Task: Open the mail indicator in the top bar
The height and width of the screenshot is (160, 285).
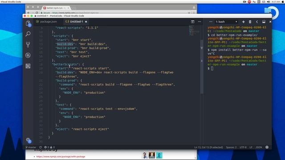Action: pyautogui.click(x=264, y=2)
